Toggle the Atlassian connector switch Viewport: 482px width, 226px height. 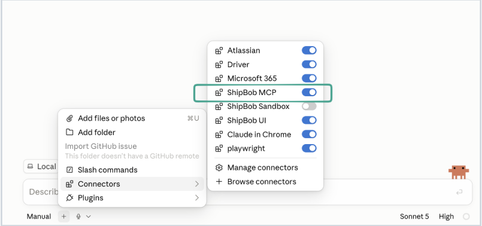click(309, 50)
